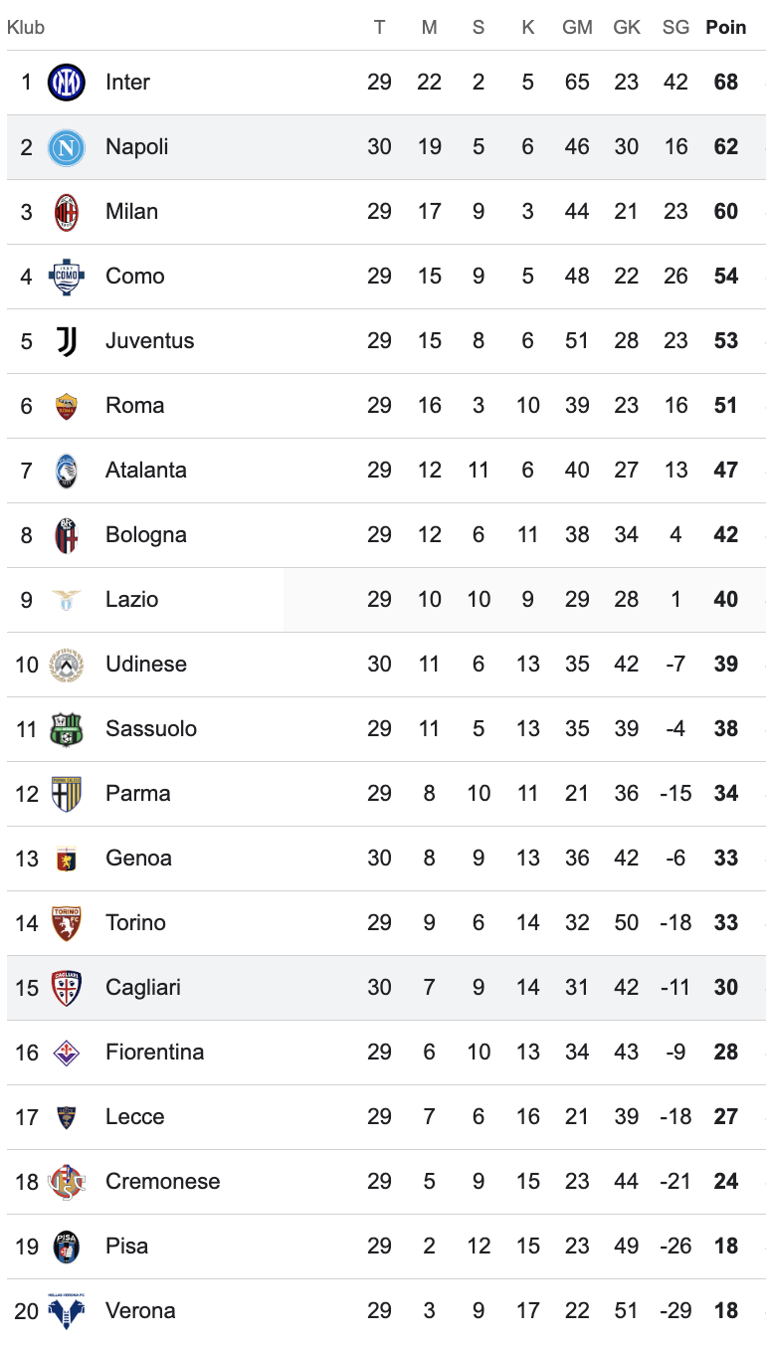Click the Bologna club crest
This screenshot has height=1347, width=766.
tap(67, 535)
